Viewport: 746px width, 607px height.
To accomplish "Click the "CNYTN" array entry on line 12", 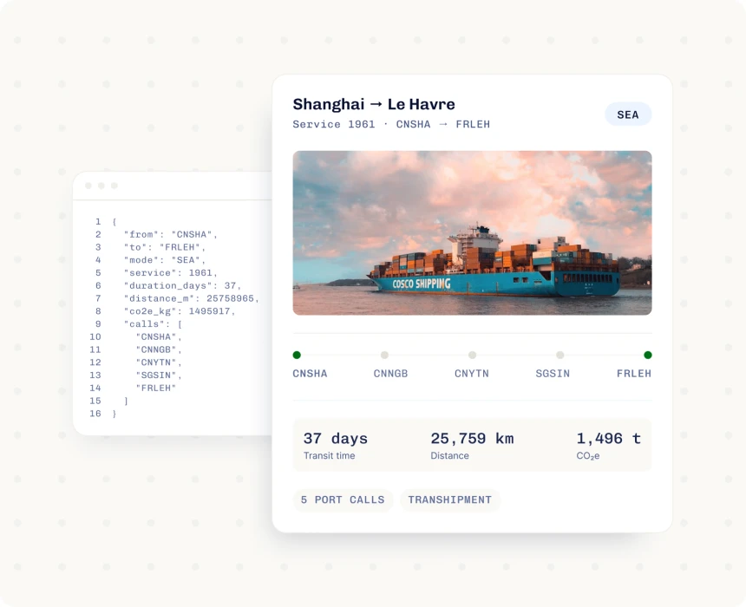I will [159, 363].
